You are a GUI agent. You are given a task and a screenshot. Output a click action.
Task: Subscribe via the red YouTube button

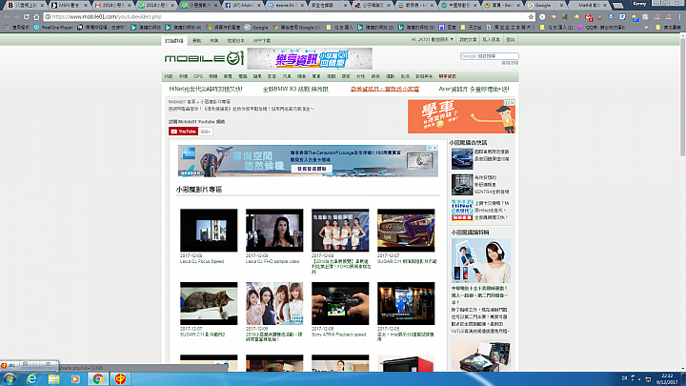tap(183, 132)
